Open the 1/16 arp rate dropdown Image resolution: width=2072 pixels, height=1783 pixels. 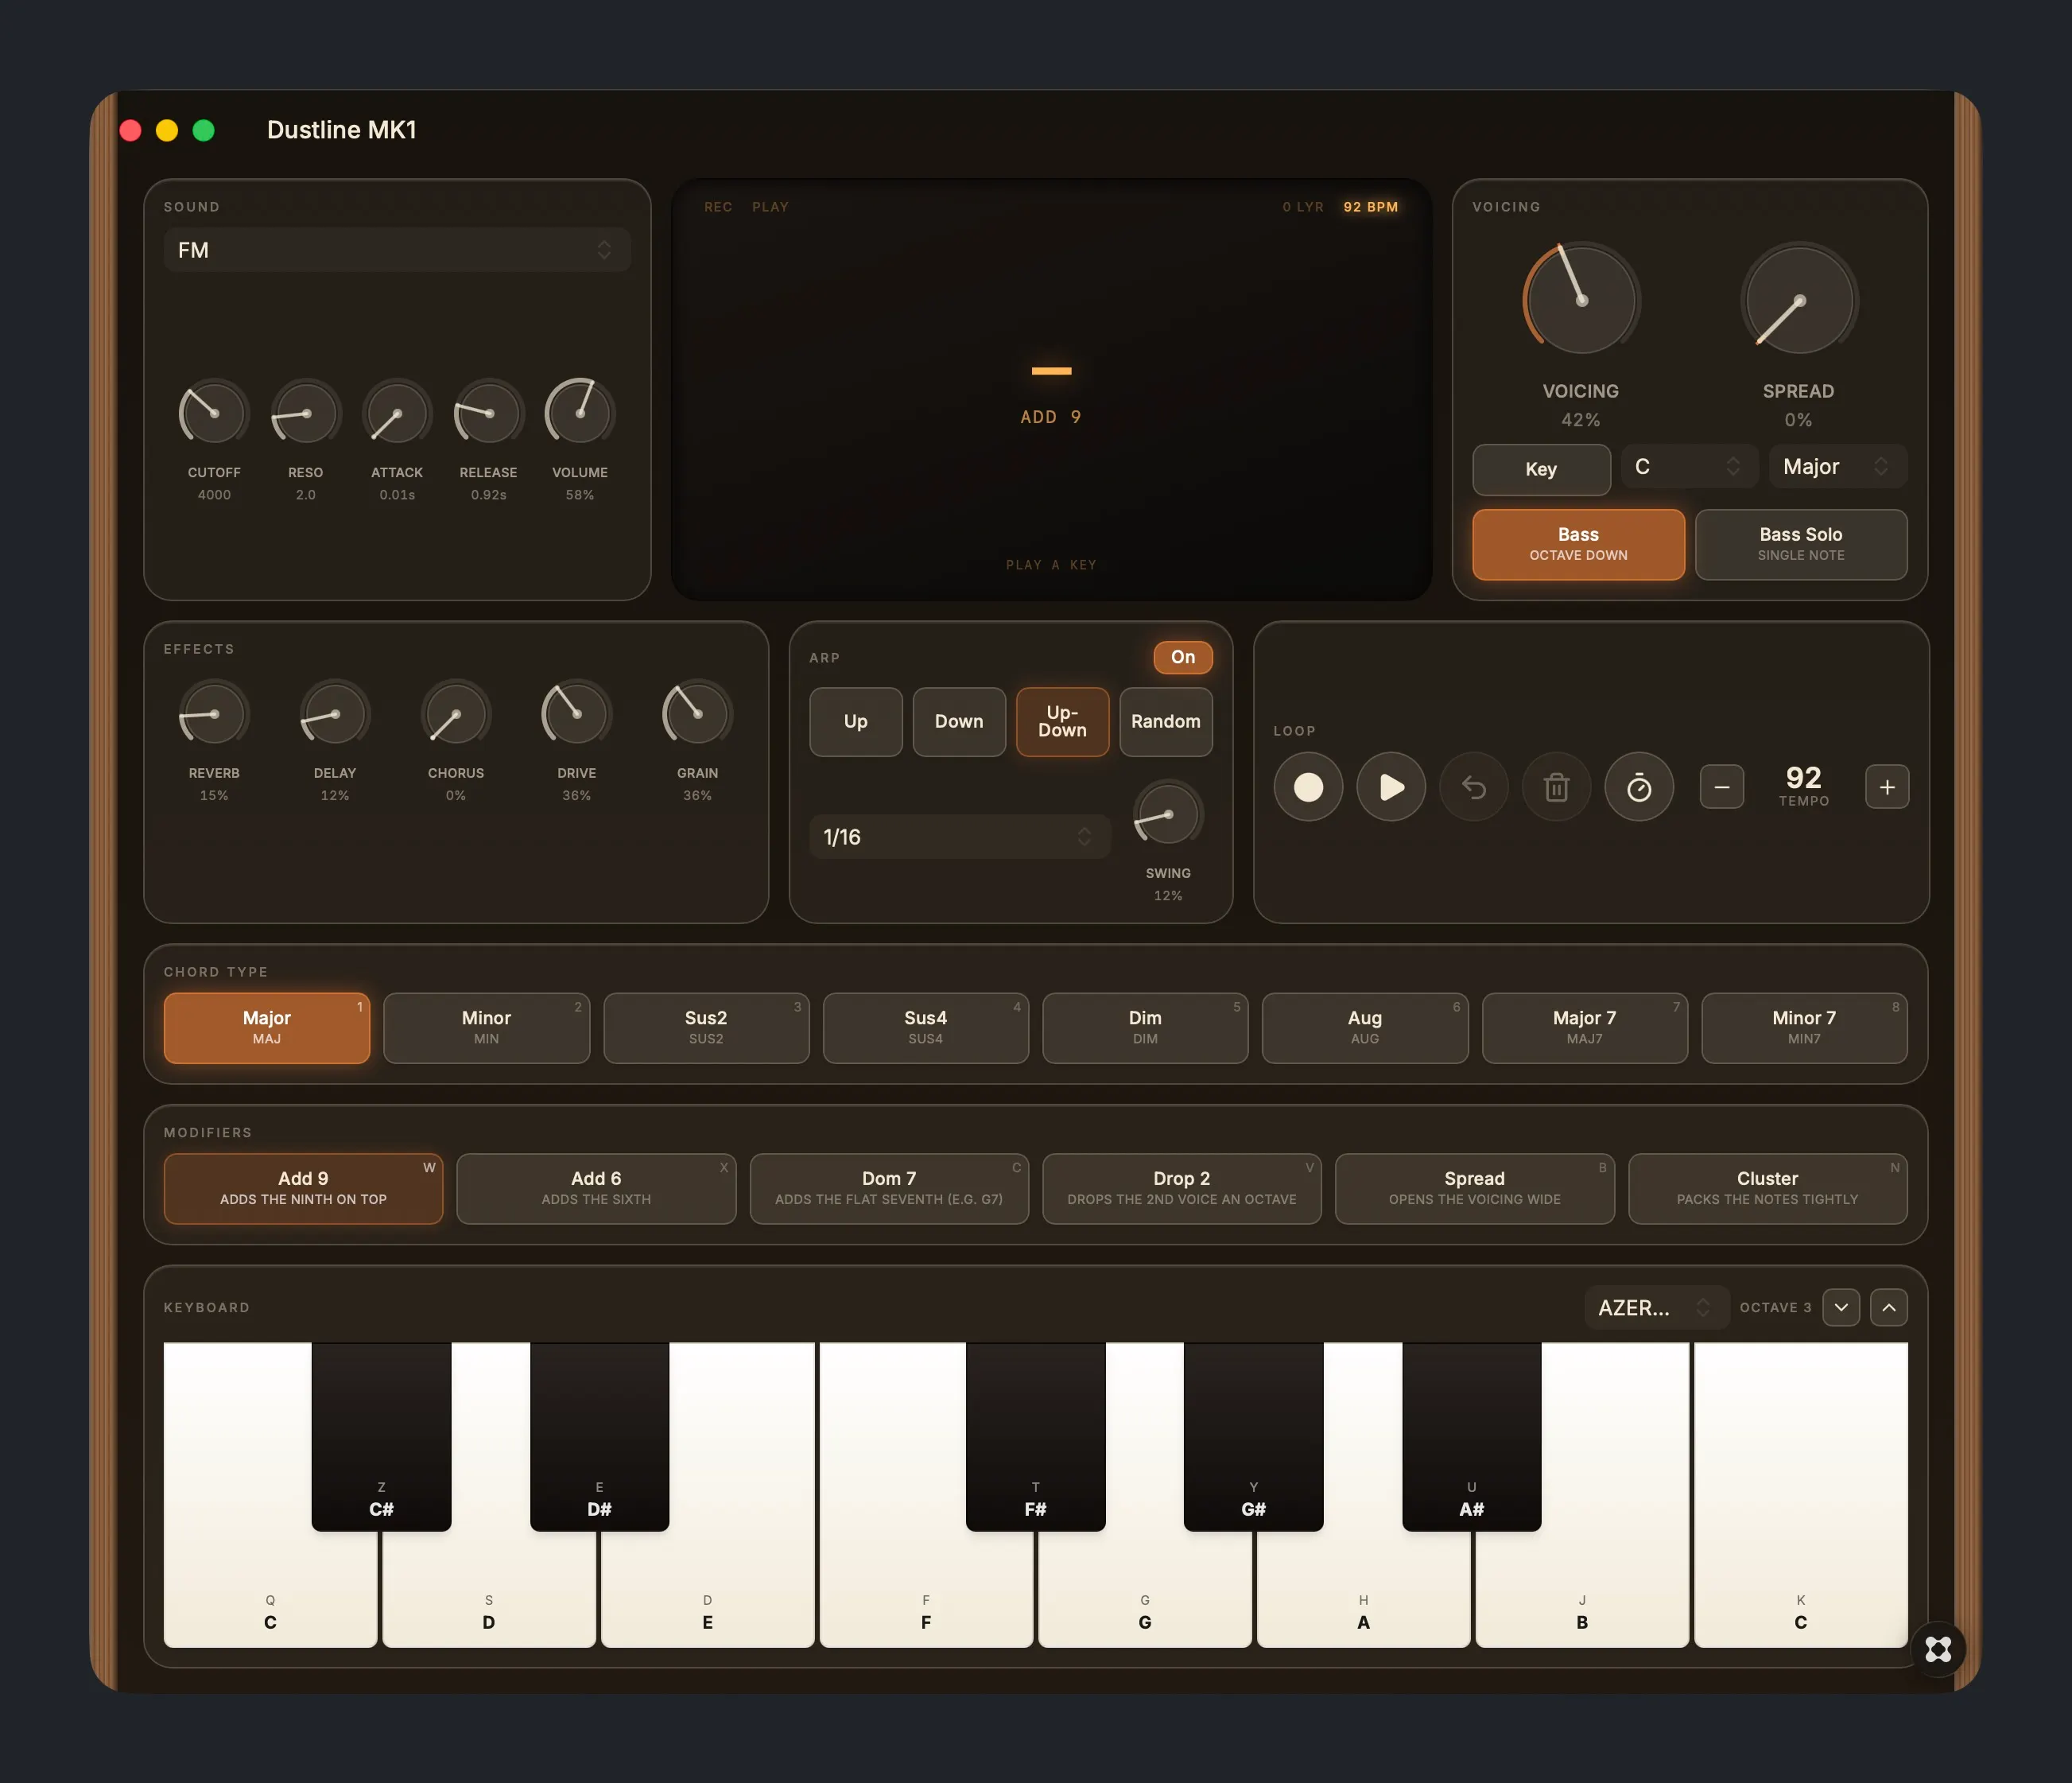[960, 837]
